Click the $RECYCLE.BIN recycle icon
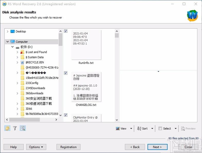The height and width of the screenshot is (153, 202). [x=22, y=63]
